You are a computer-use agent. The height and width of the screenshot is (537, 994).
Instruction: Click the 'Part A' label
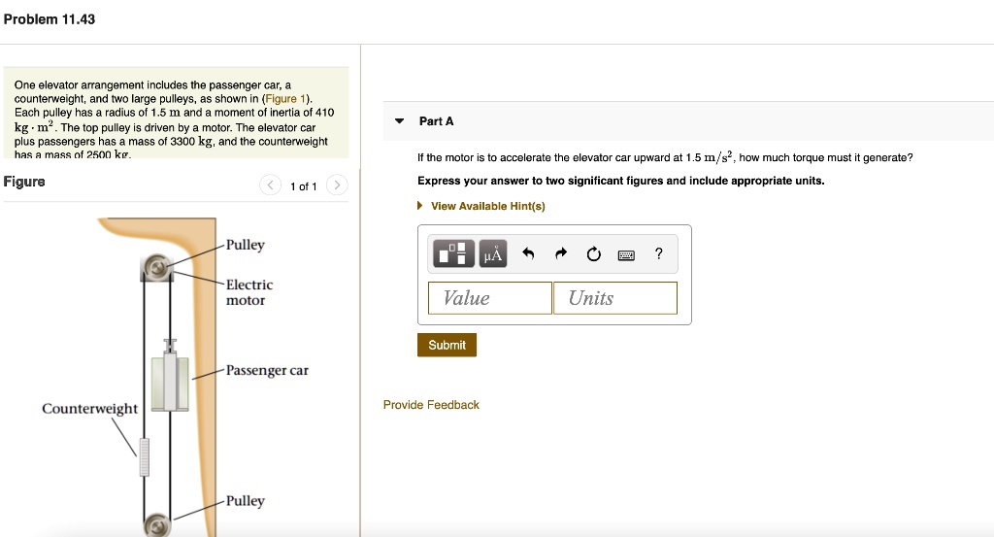pyautogui.click(x=436, y=121)
